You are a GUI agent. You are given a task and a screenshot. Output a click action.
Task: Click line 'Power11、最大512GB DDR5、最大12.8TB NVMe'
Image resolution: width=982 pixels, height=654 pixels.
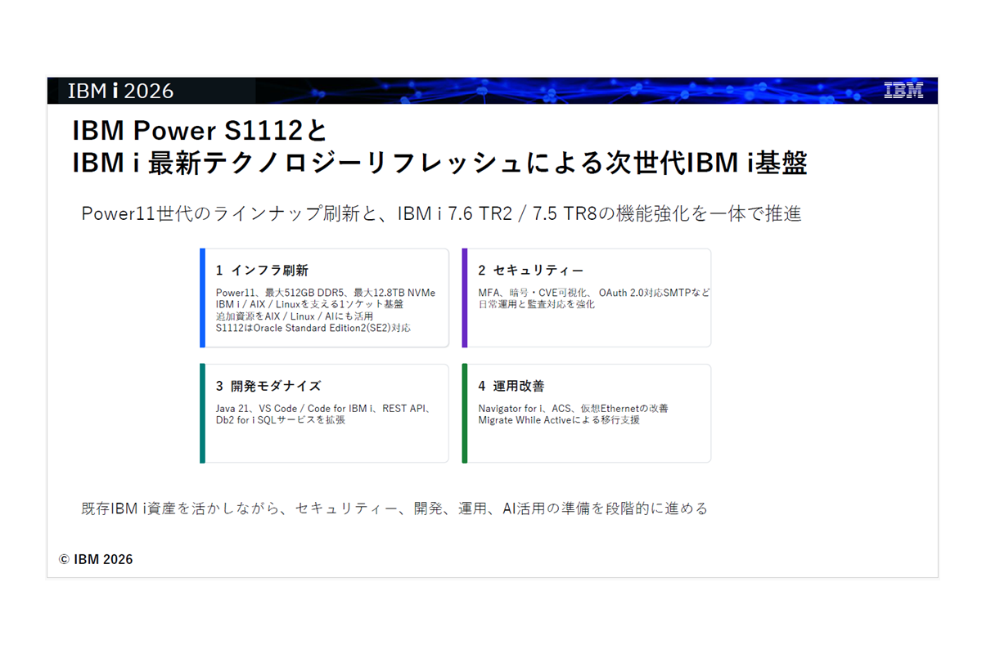[x=326, y=293]
